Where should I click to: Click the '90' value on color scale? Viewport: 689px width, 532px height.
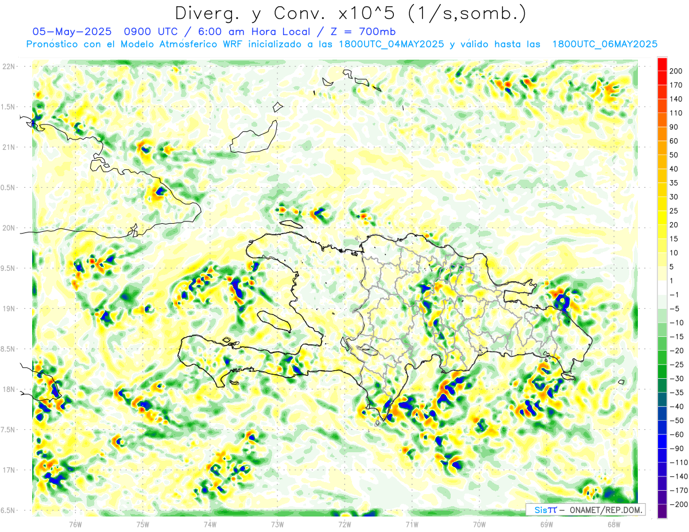click(674, 127)
